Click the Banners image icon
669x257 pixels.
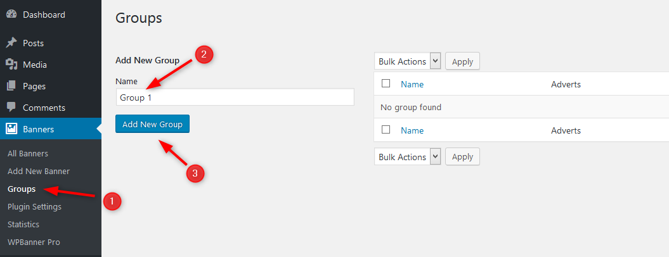(11, 128)
